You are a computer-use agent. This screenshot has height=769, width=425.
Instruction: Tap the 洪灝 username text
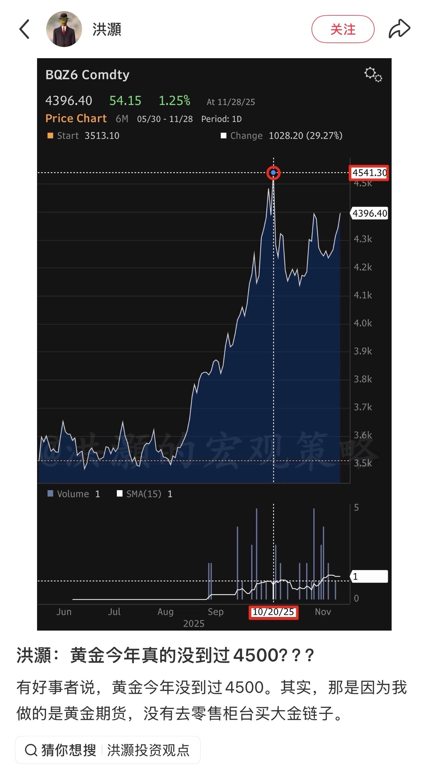pyautogui.click(x=107, y=29)
